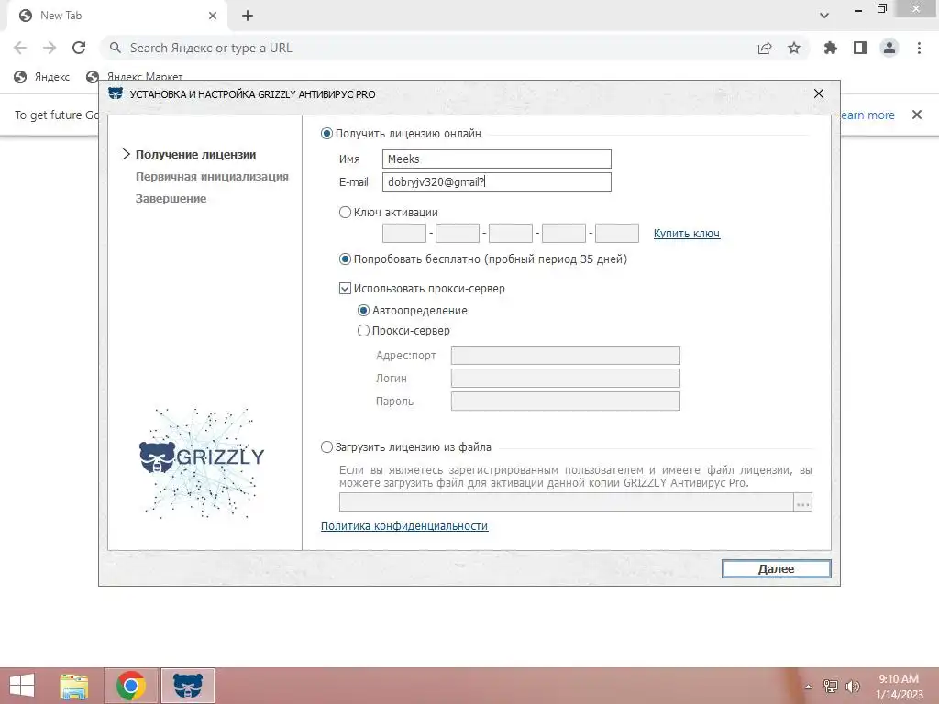The width and height of the screenshot is (939, 704).
Task: Open Chrome extensions puzzle icon
Action: tap(831, 48)
